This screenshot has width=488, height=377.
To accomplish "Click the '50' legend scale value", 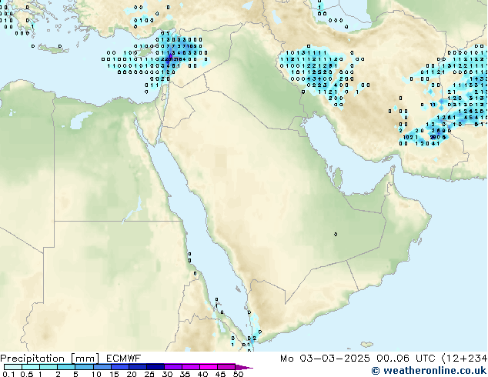I will click(238, 374).
